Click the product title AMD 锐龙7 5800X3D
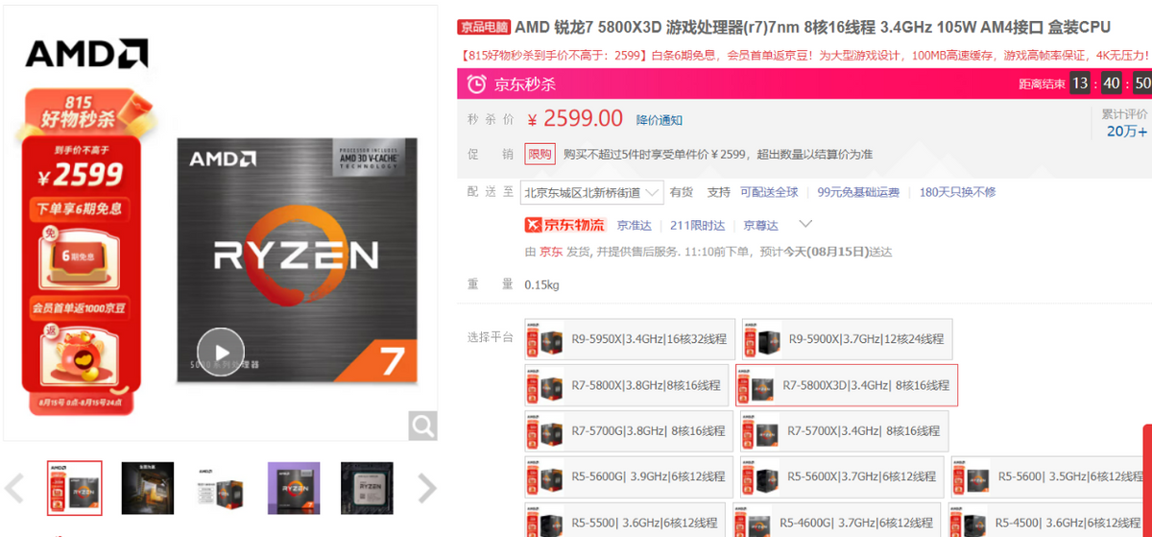The height and width of the screenshot is (537, 1152). click(812, 27)
